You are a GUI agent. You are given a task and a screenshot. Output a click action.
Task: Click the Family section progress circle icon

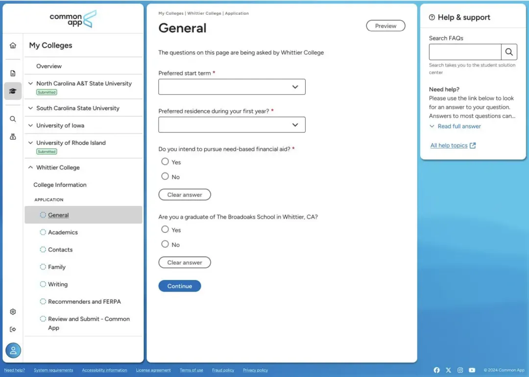[x=43, y=267]
